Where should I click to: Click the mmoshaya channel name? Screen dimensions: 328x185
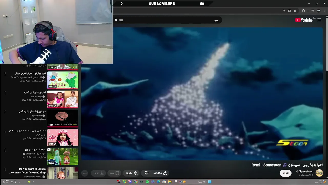(x=37, y=96)
